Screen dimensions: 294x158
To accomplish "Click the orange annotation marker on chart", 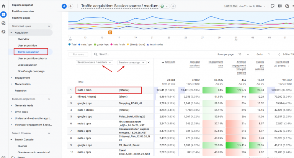I will (x=110, y=32).
